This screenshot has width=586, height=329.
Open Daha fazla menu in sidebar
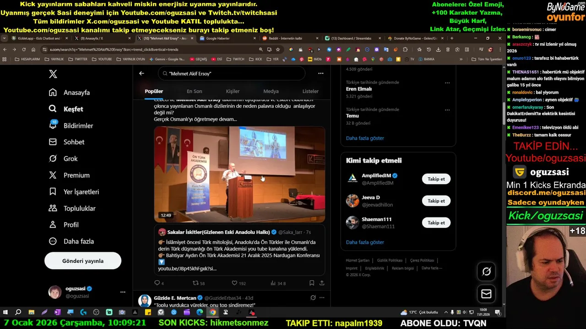[71, 241]
